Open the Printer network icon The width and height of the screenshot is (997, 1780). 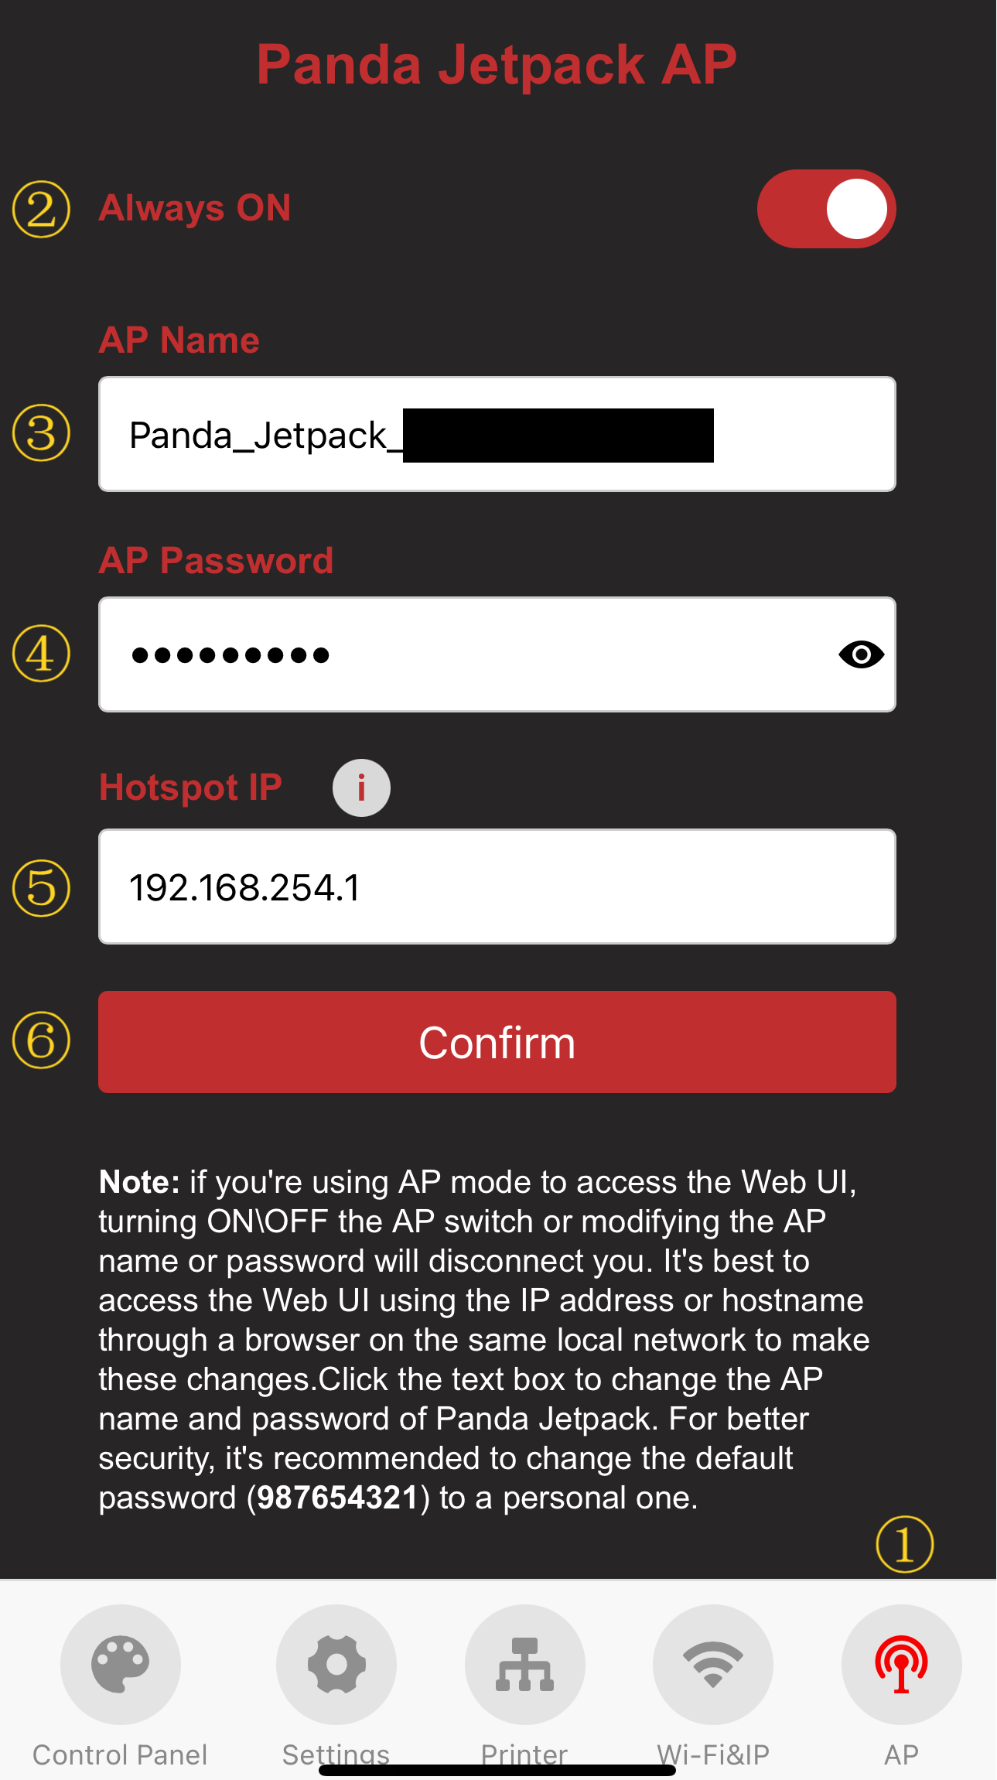[524, 1664]
